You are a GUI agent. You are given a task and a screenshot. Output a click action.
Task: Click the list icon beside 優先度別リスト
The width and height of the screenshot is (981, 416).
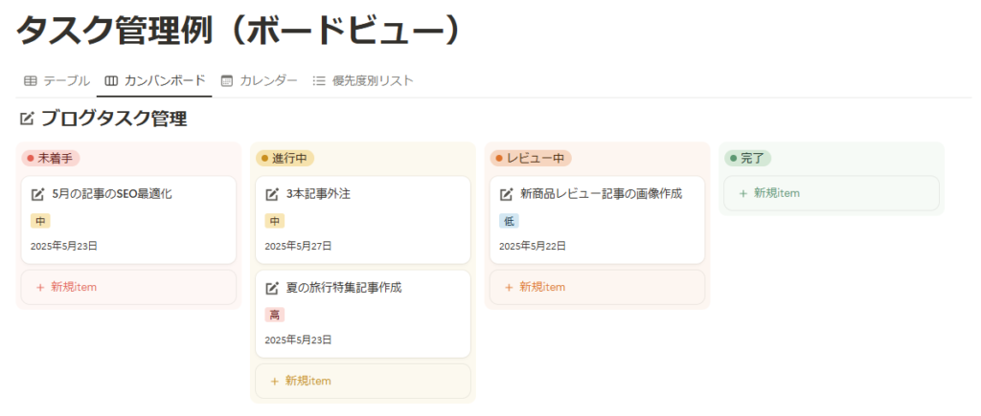coord(319,80)
